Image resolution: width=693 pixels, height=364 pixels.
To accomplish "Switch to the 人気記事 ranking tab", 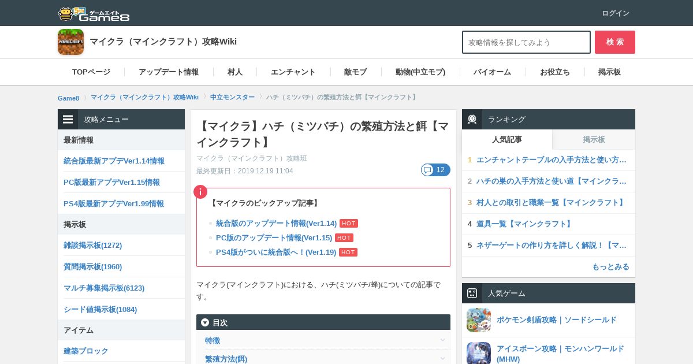I will (507, 140).
